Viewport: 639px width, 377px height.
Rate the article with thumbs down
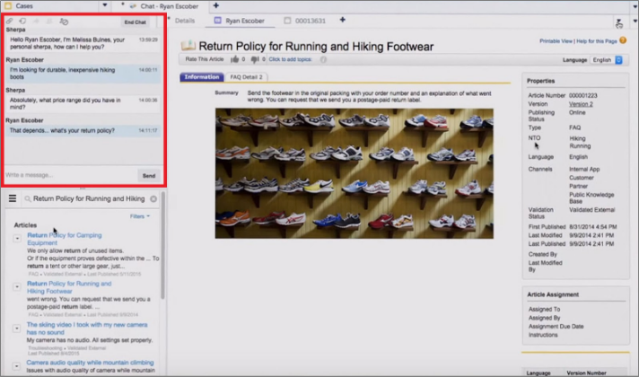click(255, 59)
